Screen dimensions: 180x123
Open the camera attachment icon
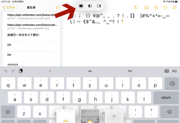(146, 7)
